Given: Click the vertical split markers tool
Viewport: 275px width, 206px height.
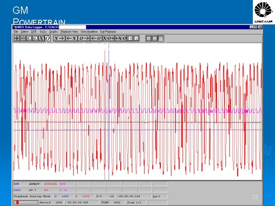Looking at the screenshot, I should pos(23,38).
